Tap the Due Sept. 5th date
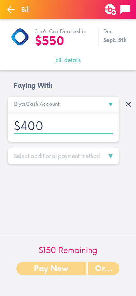136x296 pixels. pyautogui.click(x=115, y=36)
